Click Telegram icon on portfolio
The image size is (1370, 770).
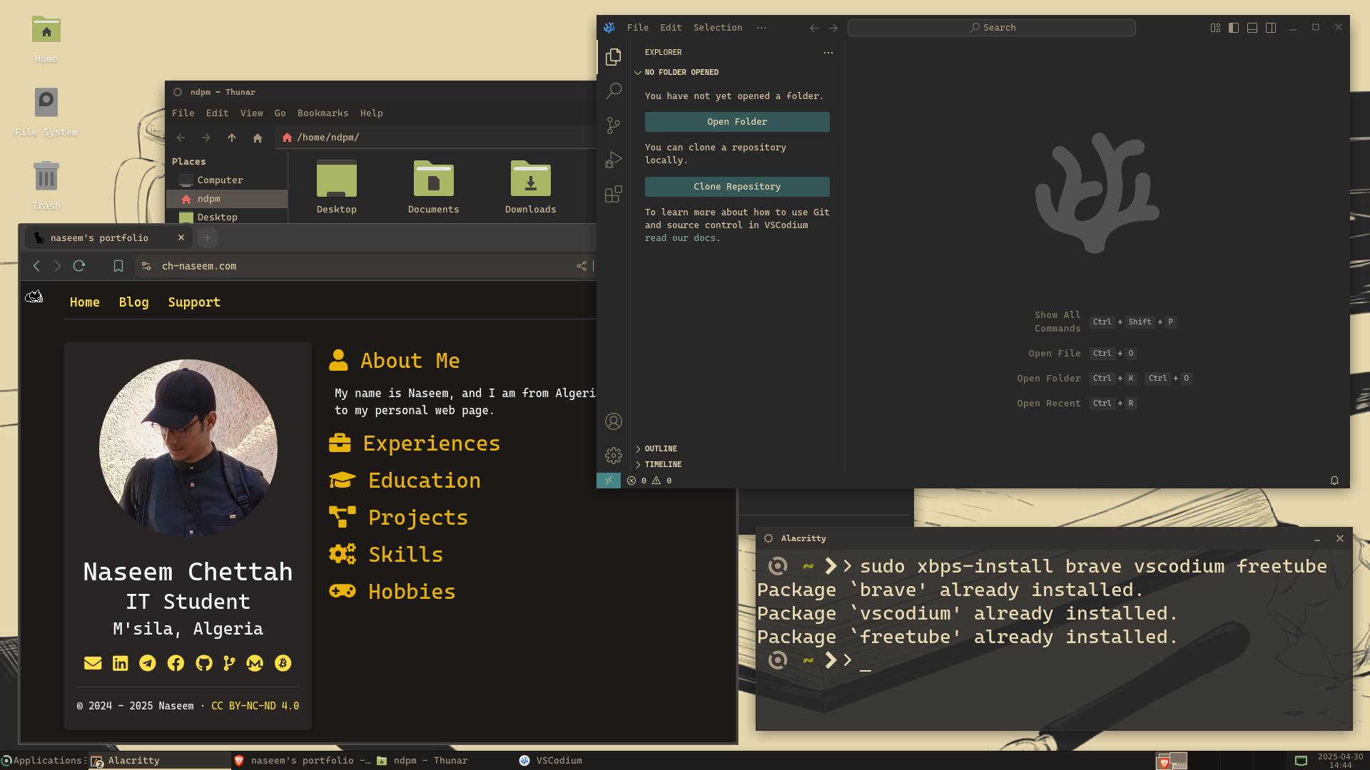coord(148,664)
